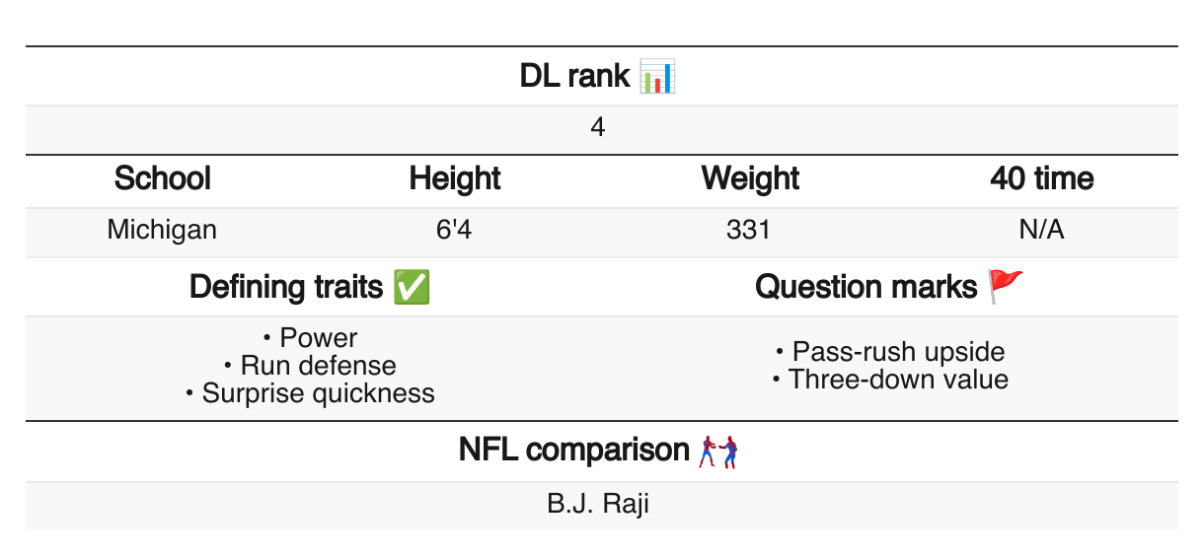Click the green checkmark emoji beside Defining traits
This screenshot has height=558, width=1204.
click(x=411, y=287)
